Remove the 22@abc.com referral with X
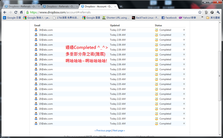Viewport: 223px width, 138px height. 184,89
